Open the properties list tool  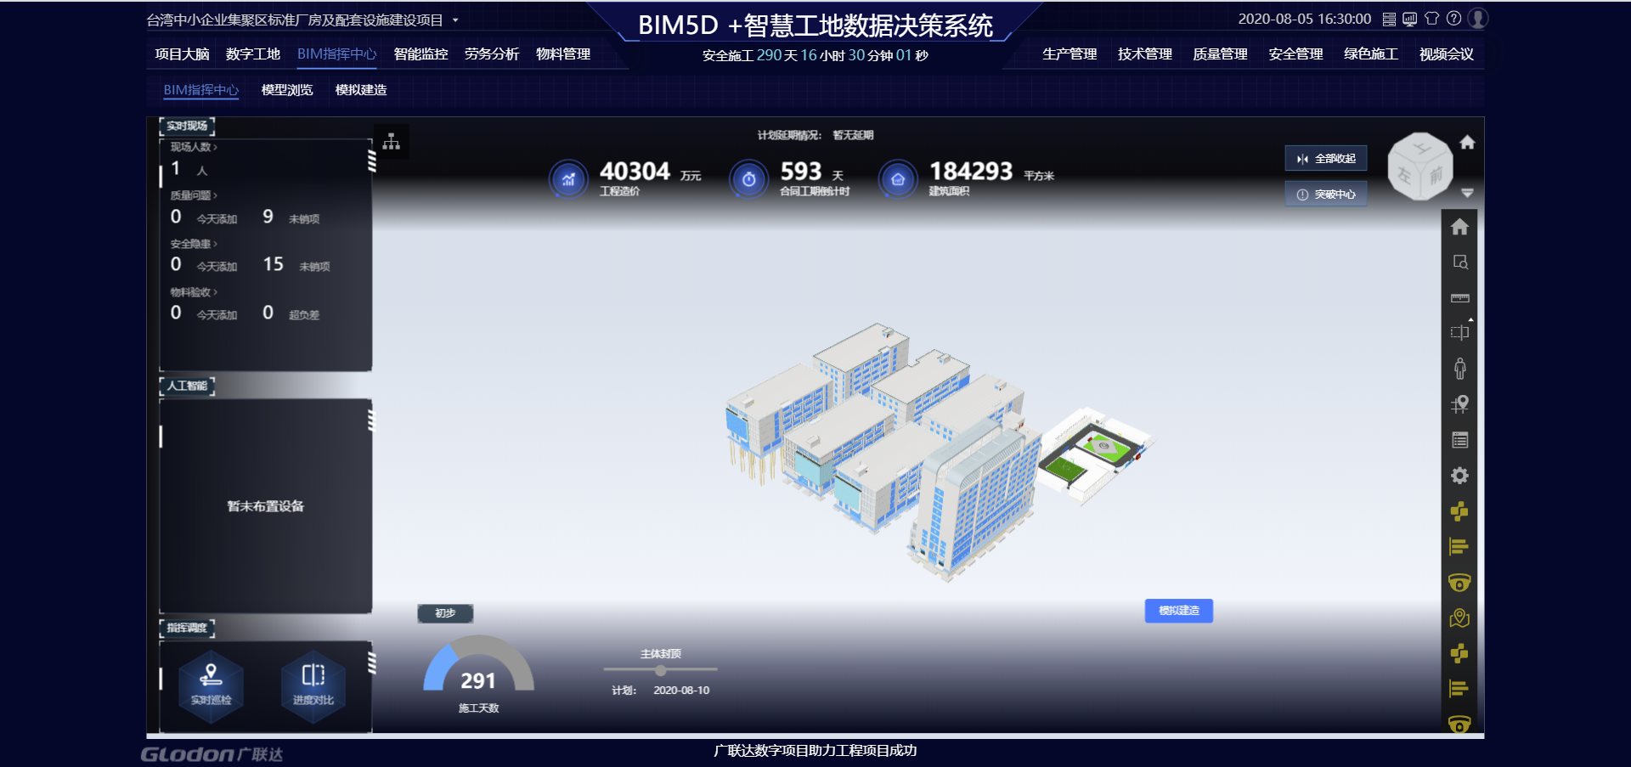tap(1459, 440)
